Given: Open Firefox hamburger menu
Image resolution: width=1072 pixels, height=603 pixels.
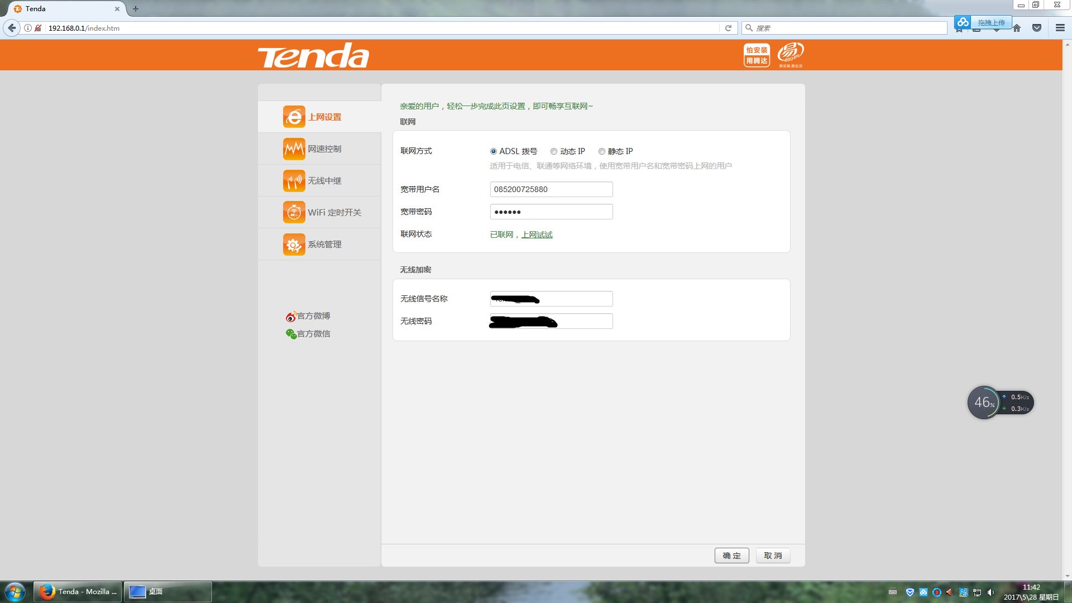Looking at the screenshot, I should (x=1060, y=28).
